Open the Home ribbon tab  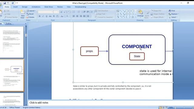point(7,7)
